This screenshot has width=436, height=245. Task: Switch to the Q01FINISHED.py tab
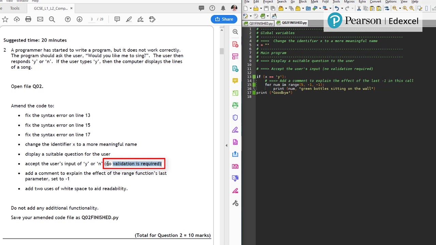tap(259, 23)
